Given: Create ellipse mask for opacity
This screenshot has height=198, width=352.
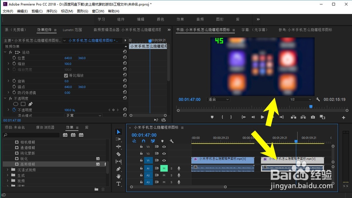Looking at the screenshot, I should (15, 104).
